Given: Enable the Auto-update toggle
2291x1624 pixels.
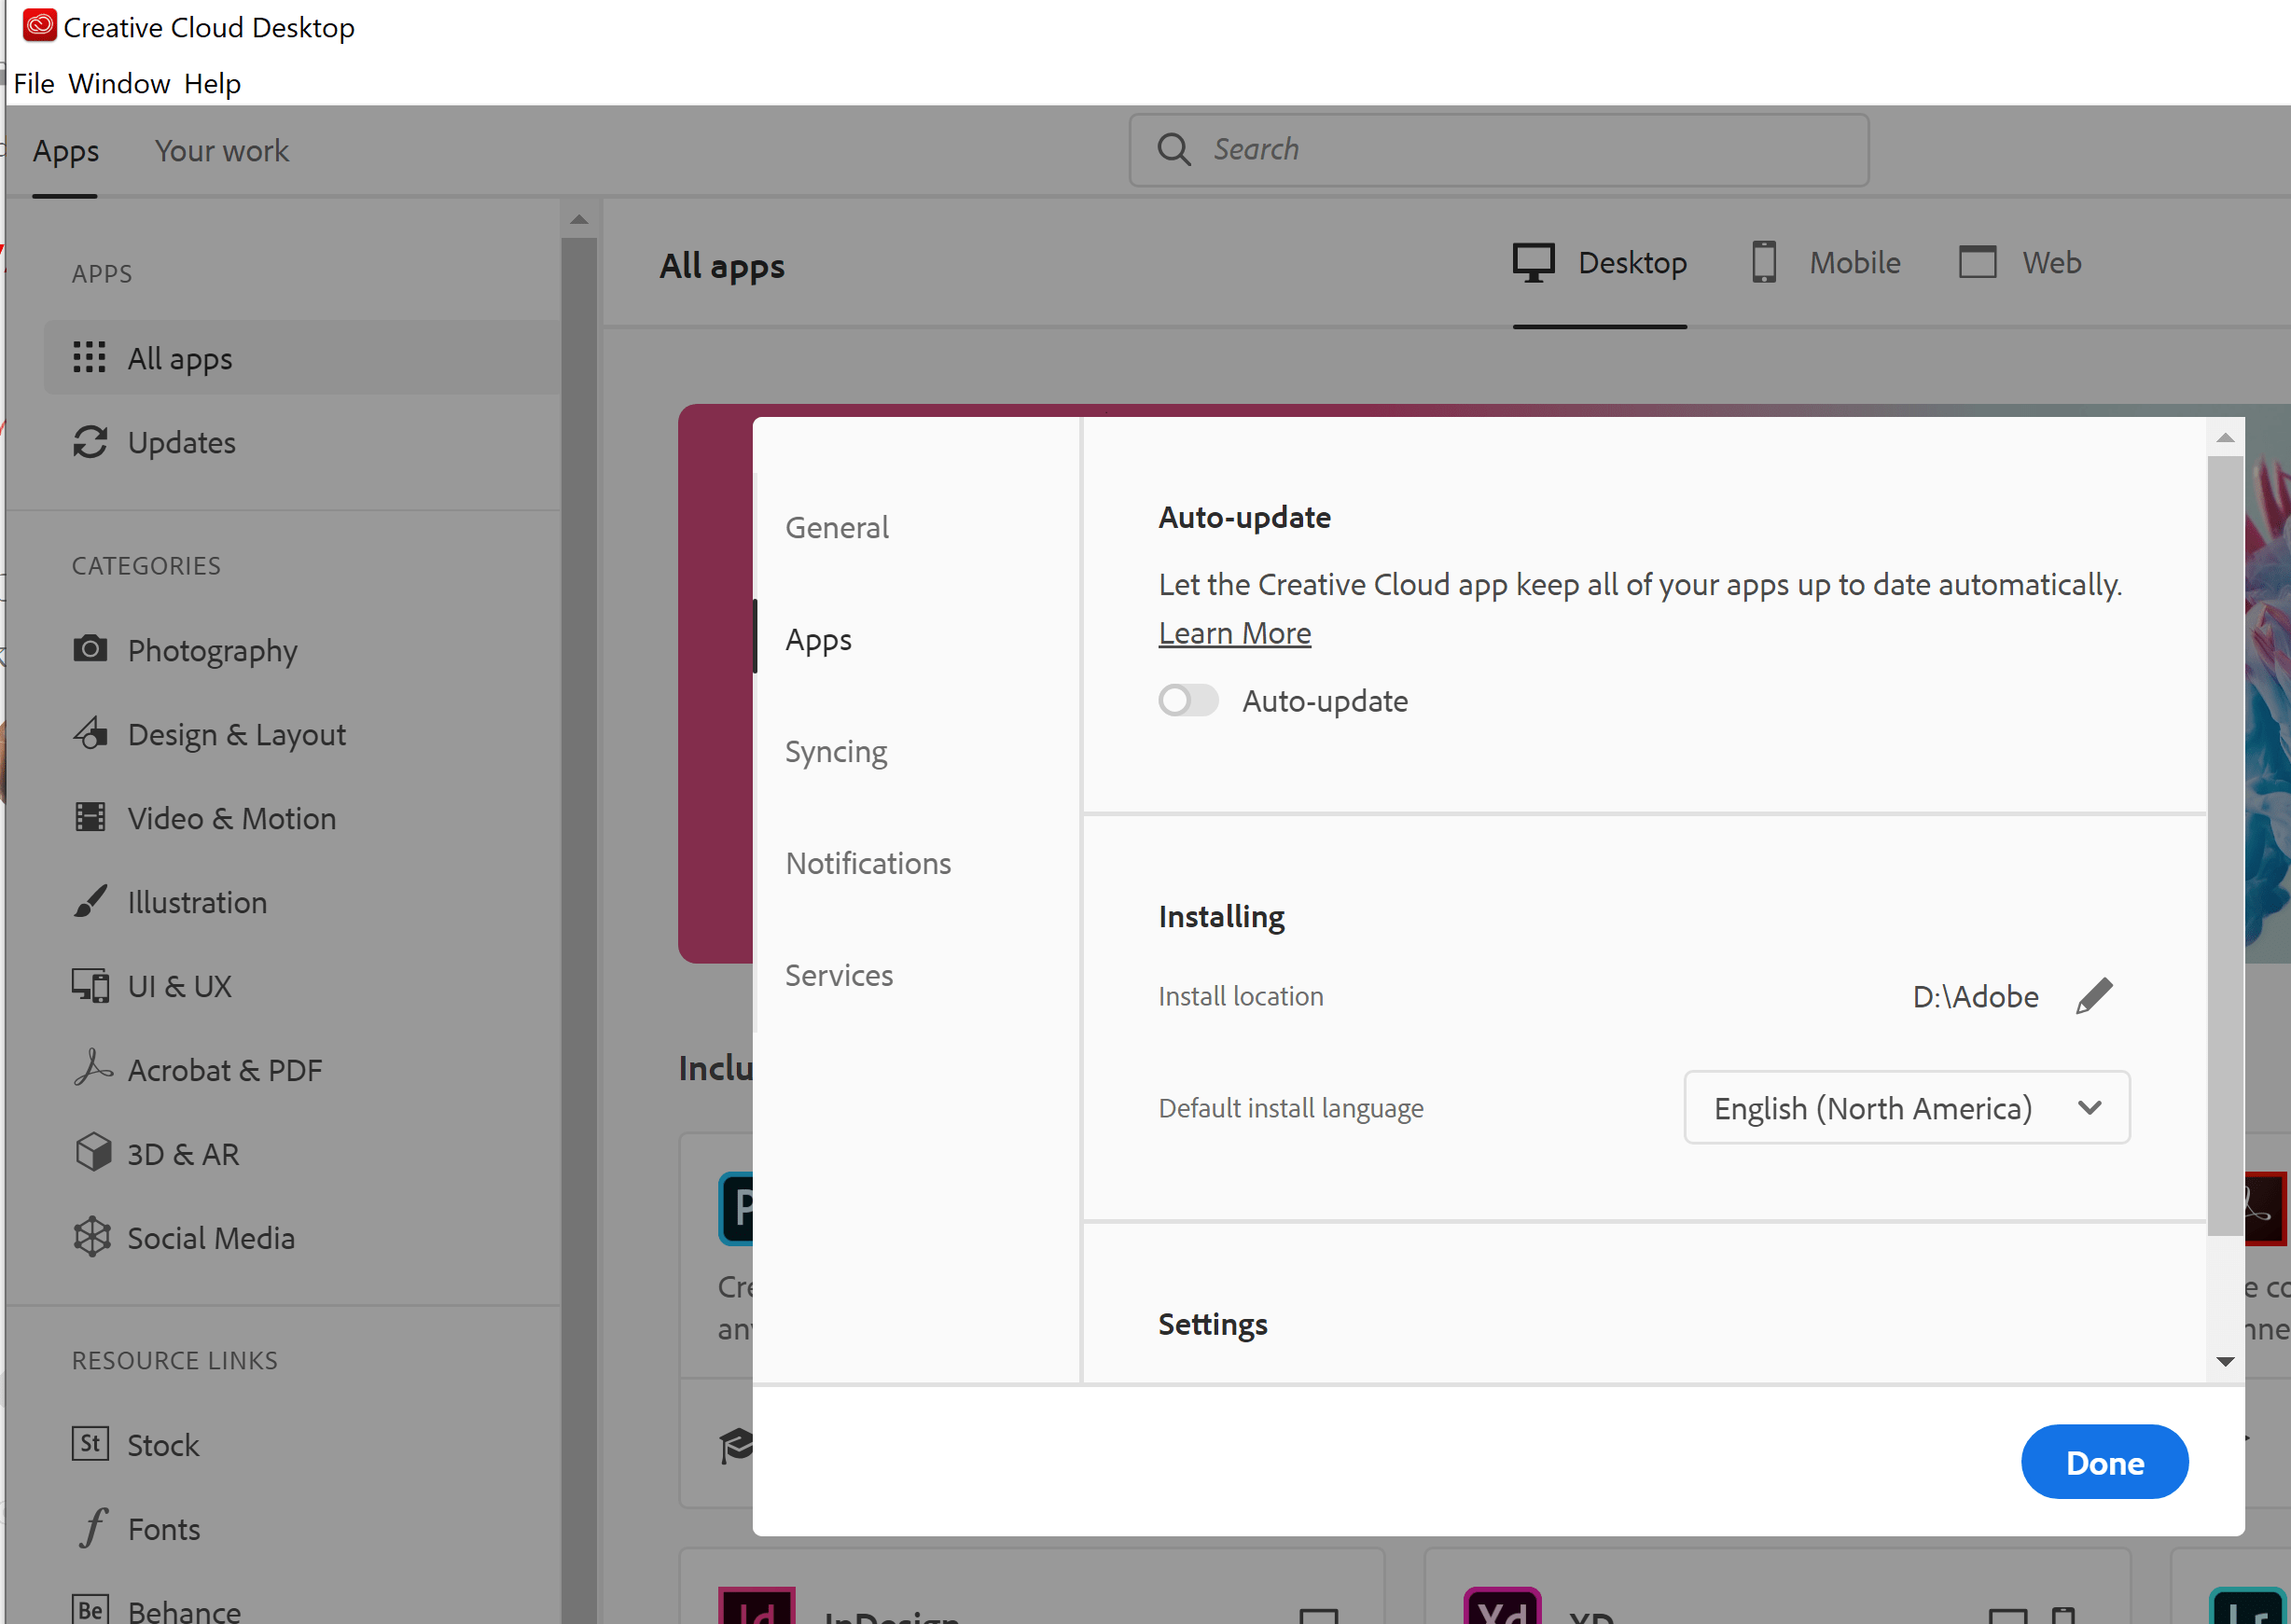Looking at the screenshot, I should pos(1188,700).
